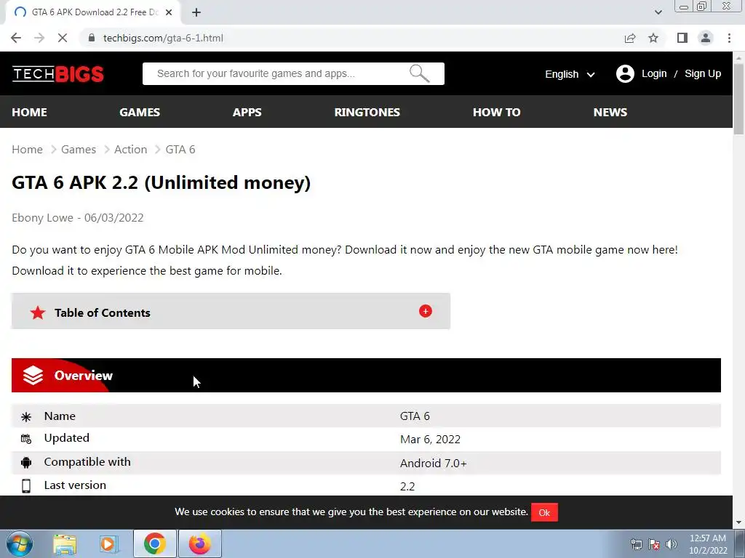Click the volume speaker tray icon
The height and width of the screenshot is (558, 745).
point(672,544)
